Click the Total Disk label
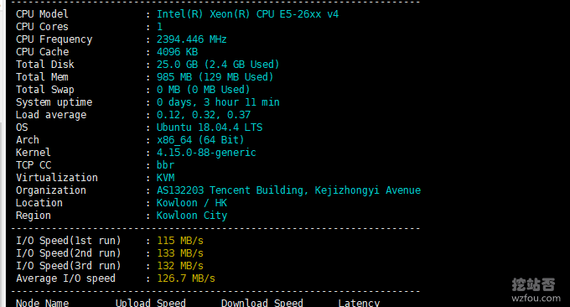This screenshot has height=307, width=570. pyautogui.click(x=44, y=65)
